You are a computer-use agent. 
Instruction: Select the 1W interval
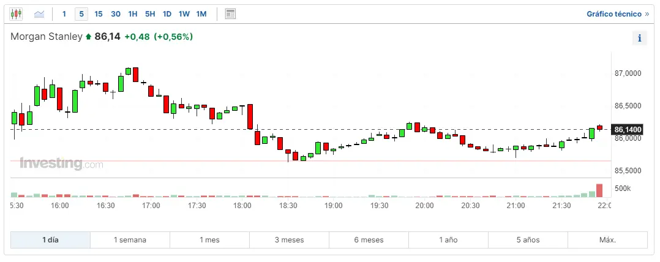(x=184, y=14)
